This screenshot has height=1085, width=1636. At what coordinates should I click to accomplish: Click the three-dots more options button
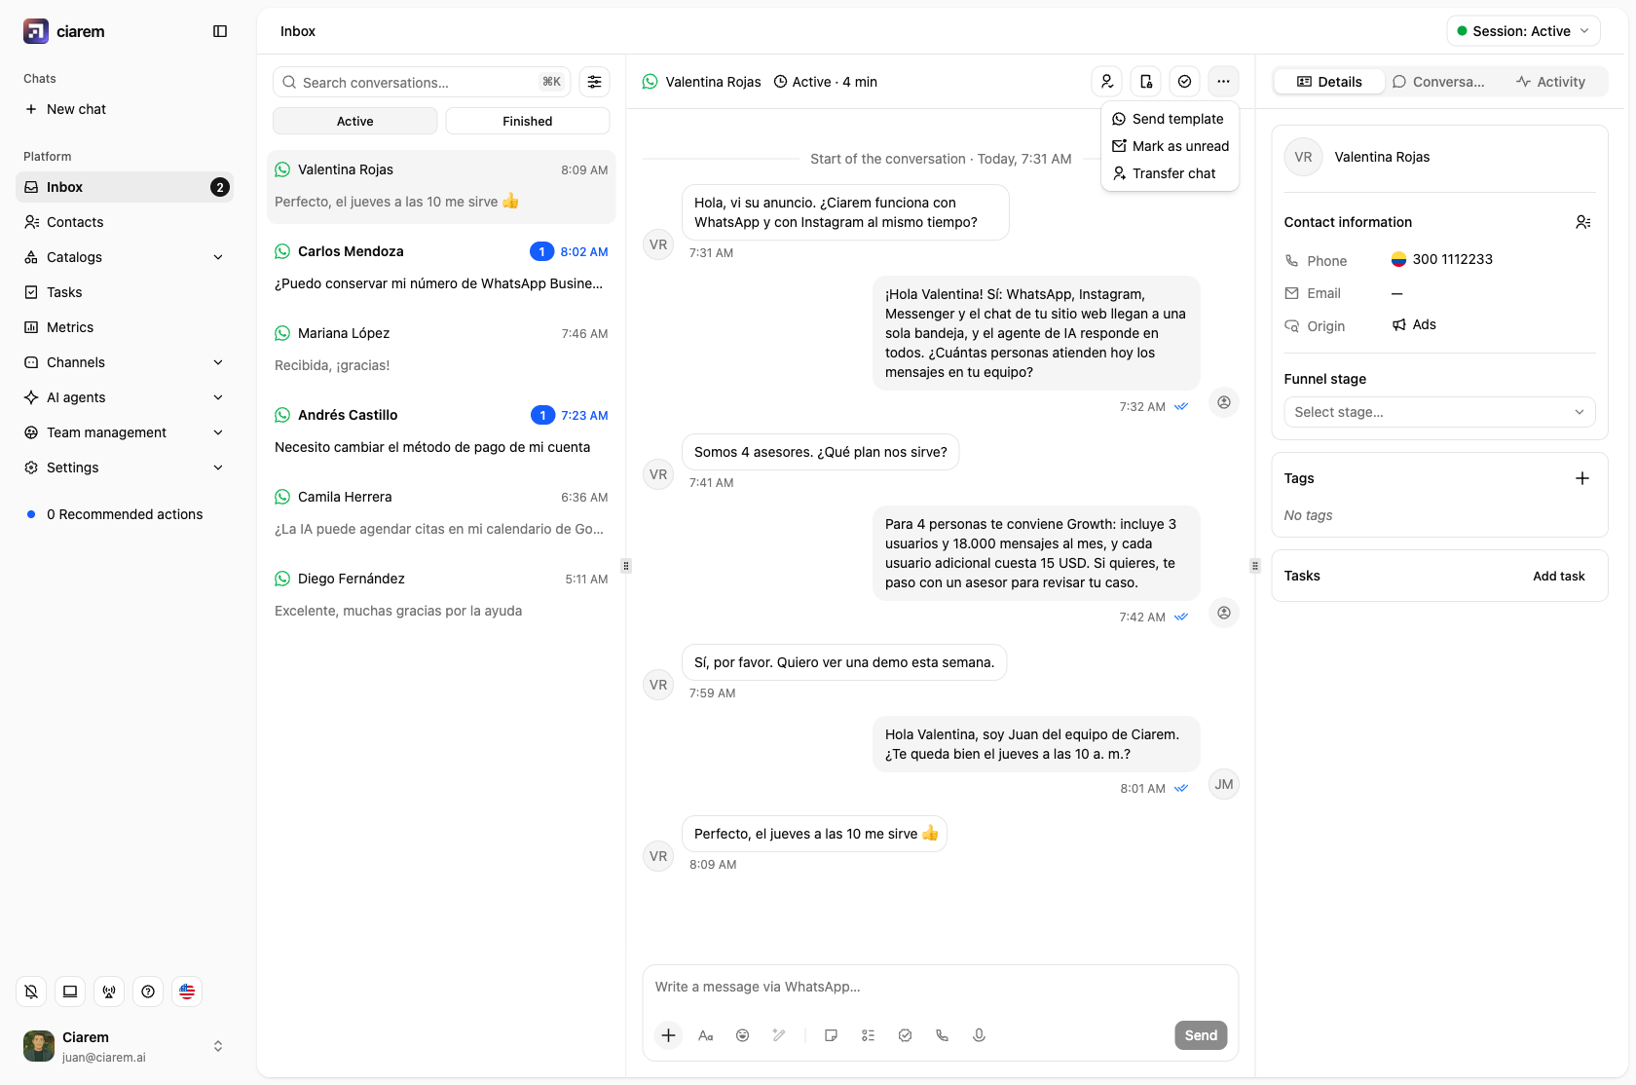pyautogui.click(x=1223, y=82)
